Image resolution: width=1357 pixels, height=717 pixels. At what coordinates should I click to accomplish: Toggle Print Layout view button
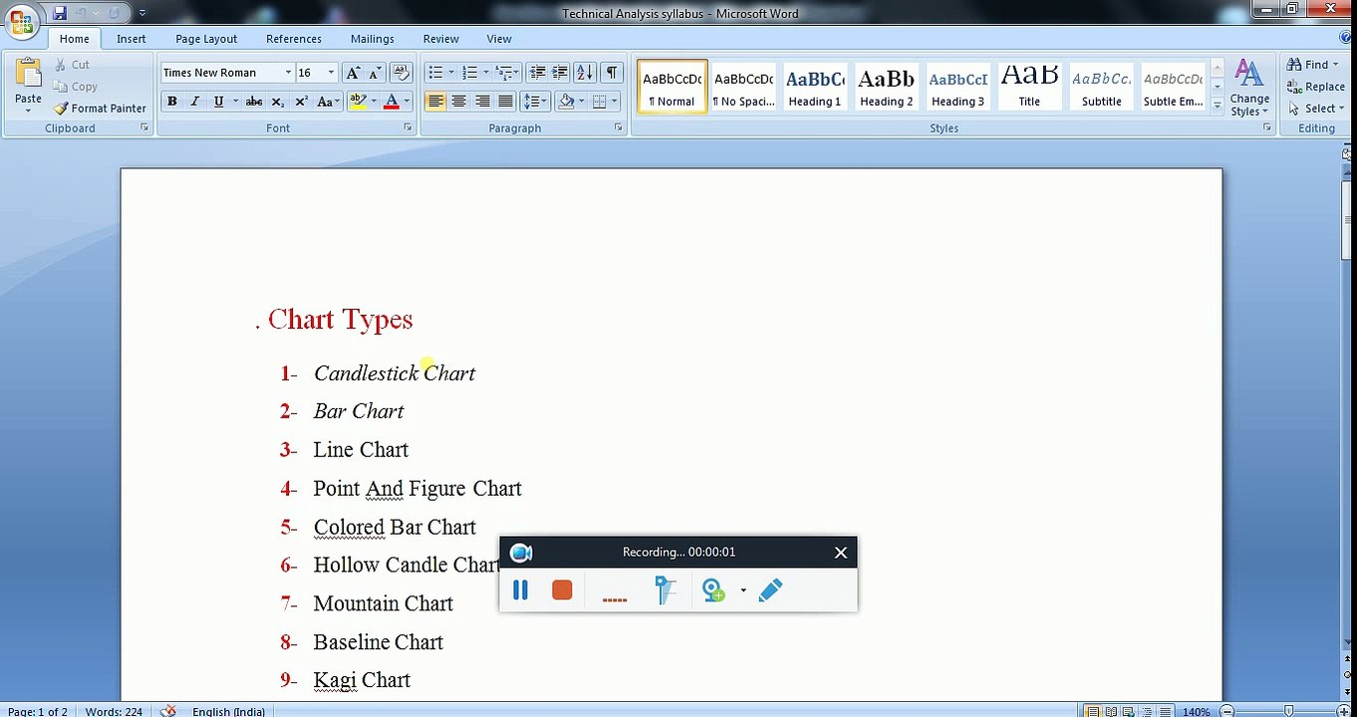[1093, 711]
